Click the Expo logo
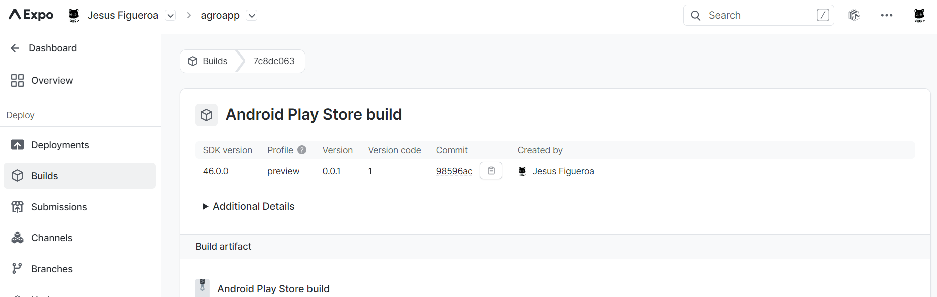 31,15
